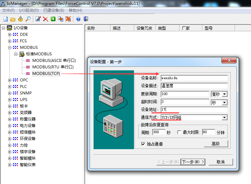Image resolution: width=251 pixels, height=184 pixels.
Task: Click the copy device gear icon
Action: tap(61, 19)
